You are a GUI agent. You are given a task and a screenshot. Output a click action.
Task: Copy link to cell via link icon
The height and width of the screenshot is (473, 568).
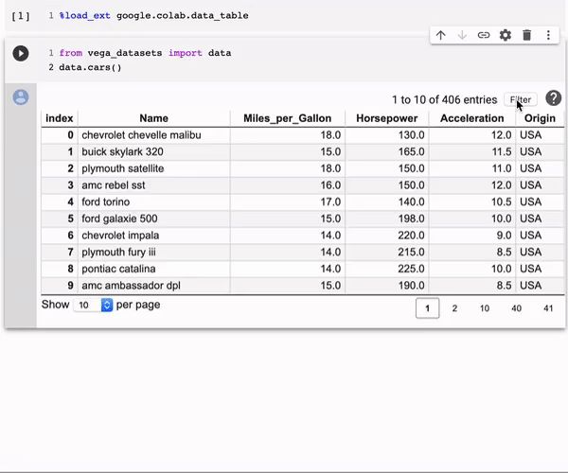pyautogui.click(x=484, y=35)
